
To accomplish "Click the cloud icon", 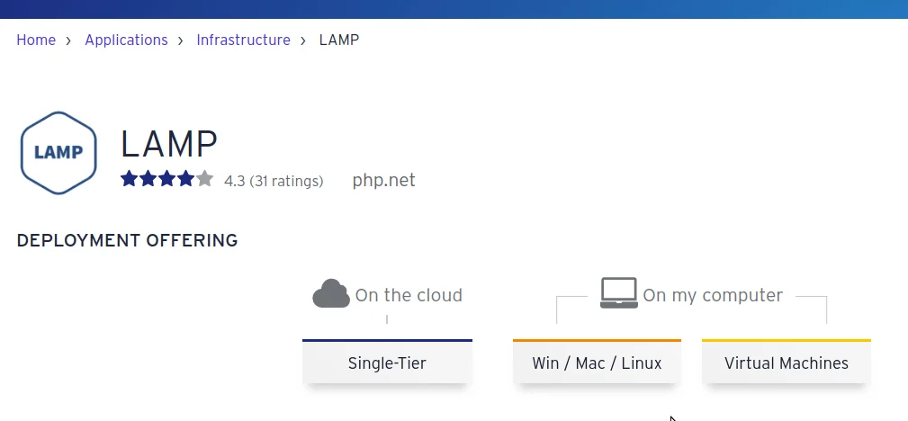I will tap(330, 294).
